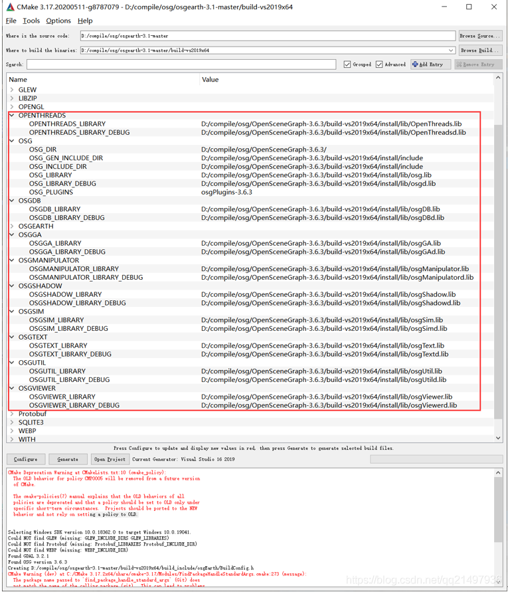Click the source code path field
Screen dimensions: 508x592
pos(268,36)
